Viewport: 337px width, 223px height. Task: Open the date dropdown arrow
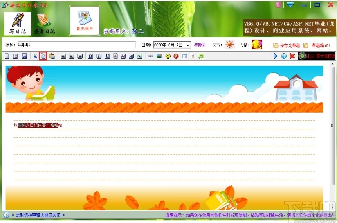[x=188, y=45]
